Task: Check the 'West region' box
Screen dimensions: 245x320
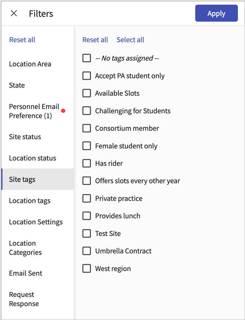Action: [86, 268]
